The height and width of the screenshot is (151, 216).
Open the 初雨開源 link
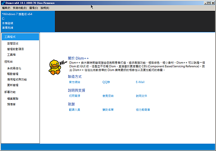pos(75,96)
